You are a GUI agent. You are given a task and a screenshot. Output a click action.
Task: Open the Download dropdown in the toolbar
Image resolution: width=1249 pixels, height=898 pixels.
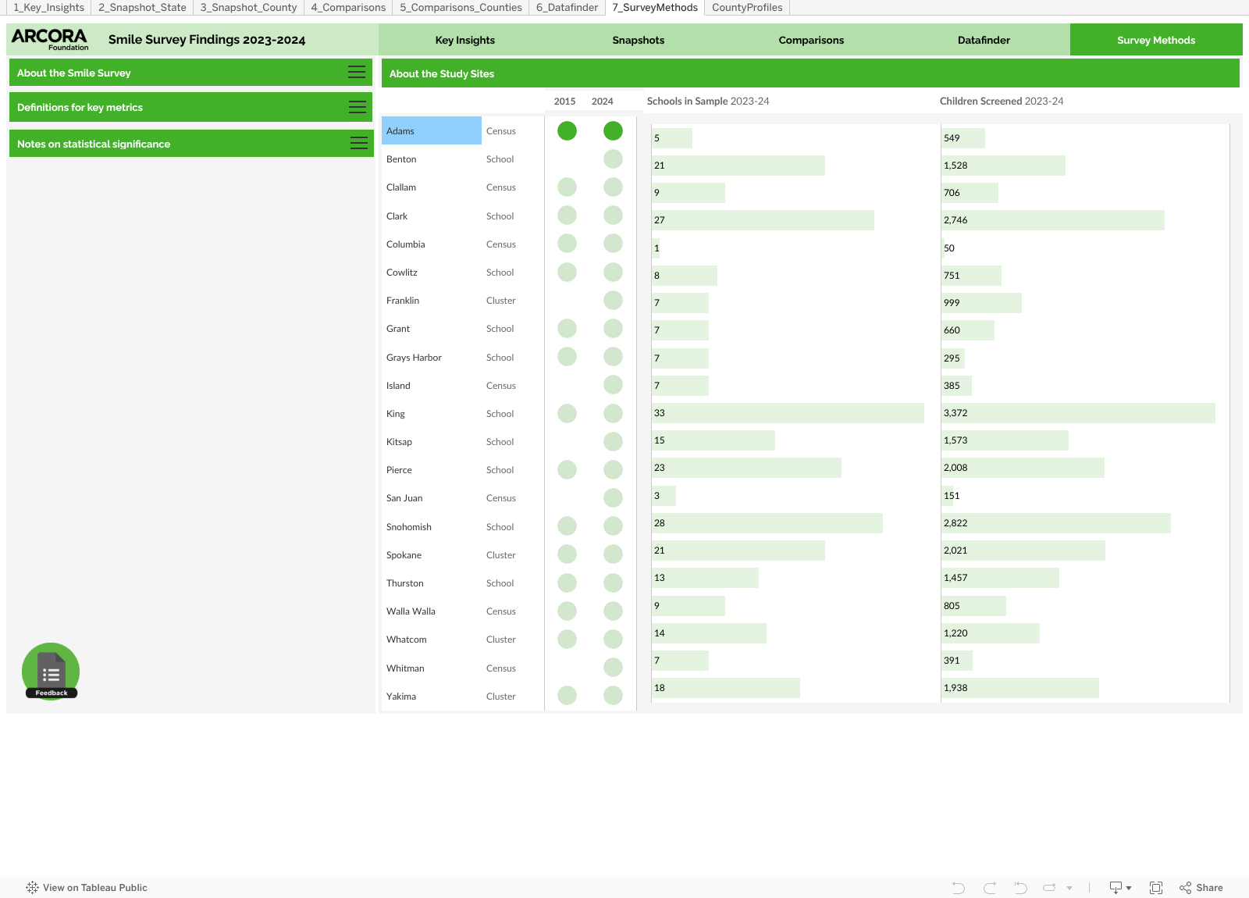1120,888
